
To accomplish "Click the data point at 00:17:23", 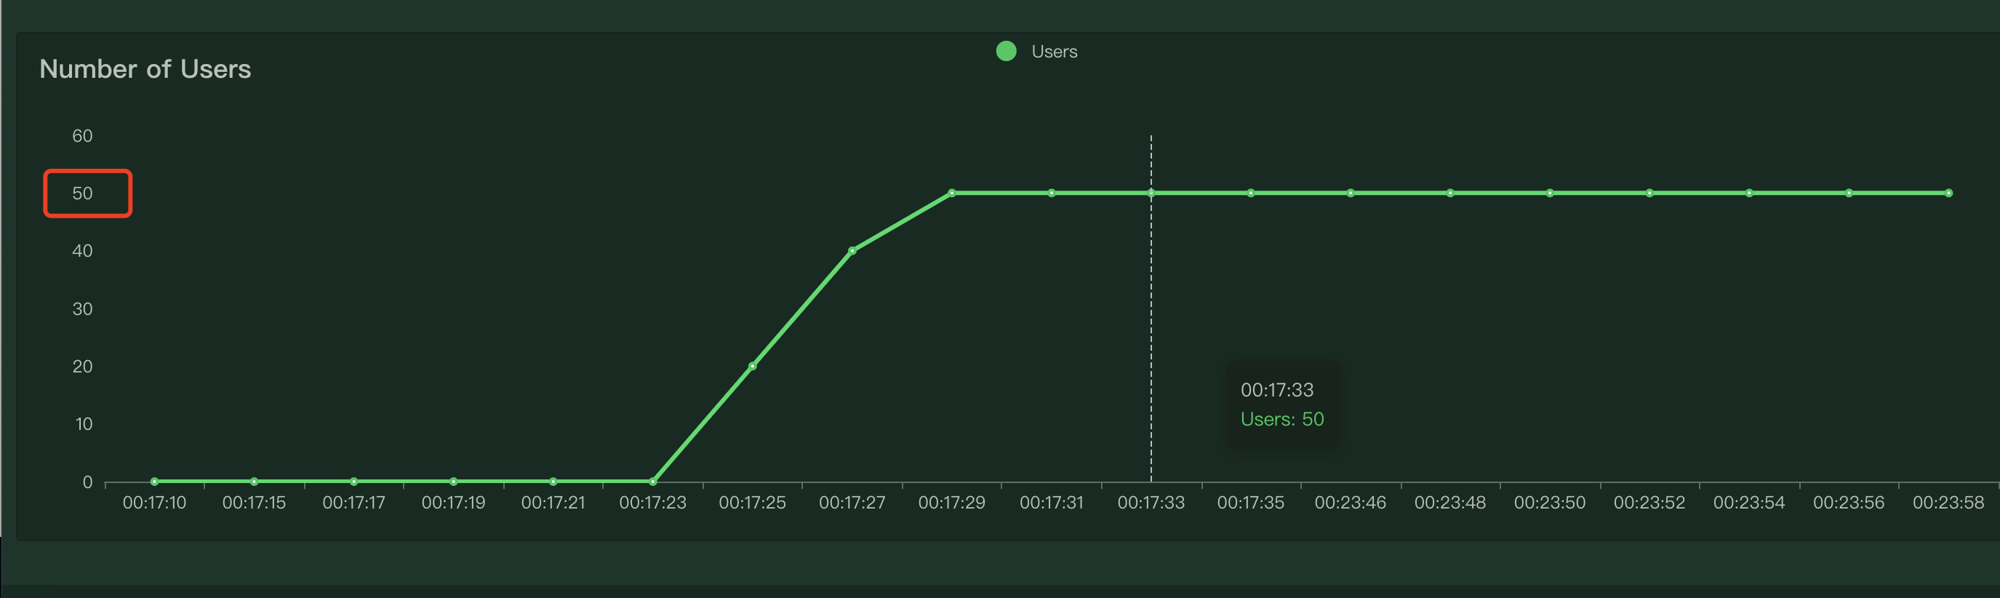I will [x=652, y=482].
